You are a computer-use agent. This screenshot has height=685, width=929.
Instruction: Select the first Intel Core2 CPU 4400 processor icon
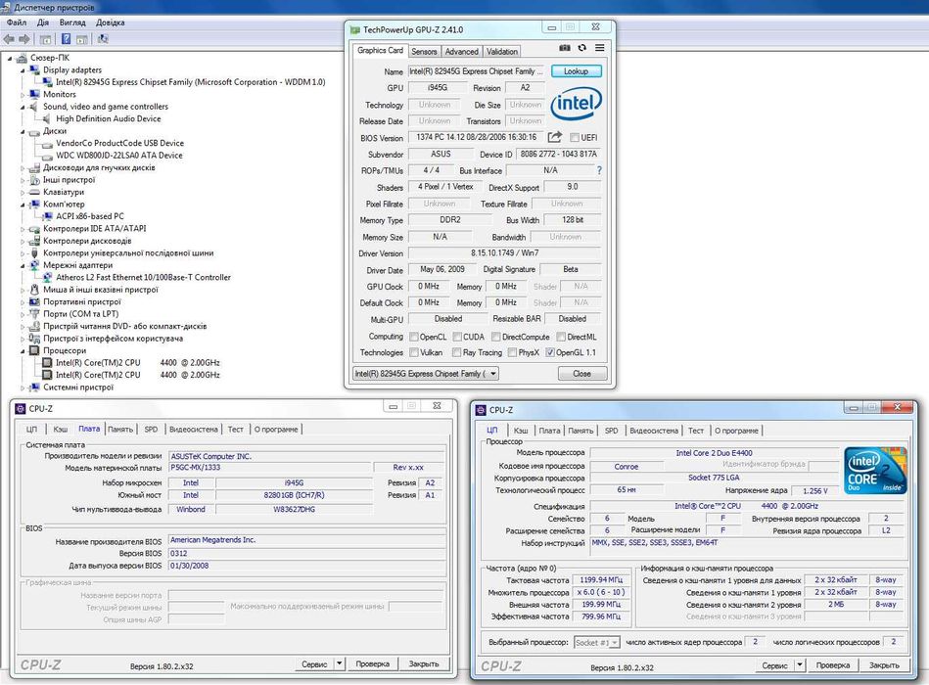click(x=47, y=363)
